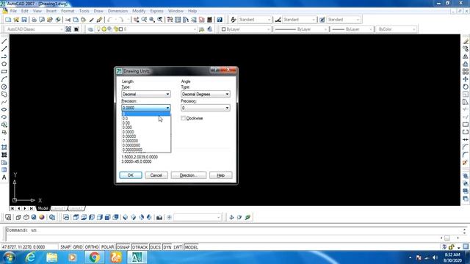Click the toolbar Help question icon
Screen dimensions: 470x264
(220, 20)
